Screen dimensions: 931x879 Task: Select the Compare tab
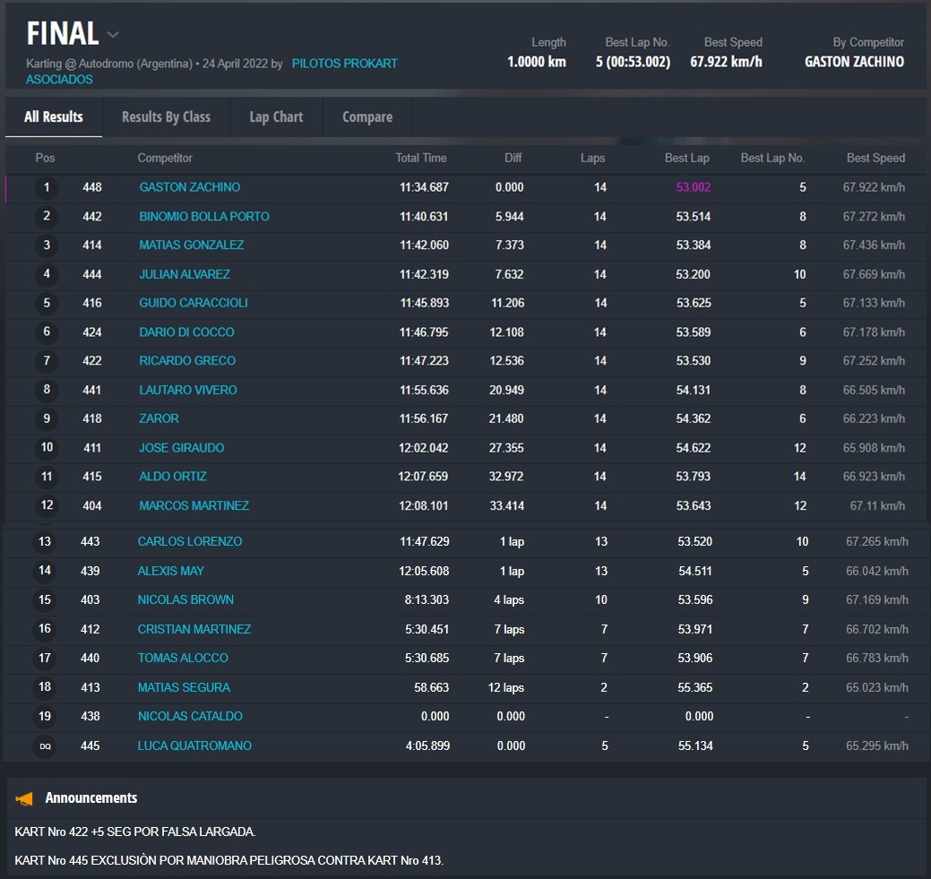coord(367,117)
